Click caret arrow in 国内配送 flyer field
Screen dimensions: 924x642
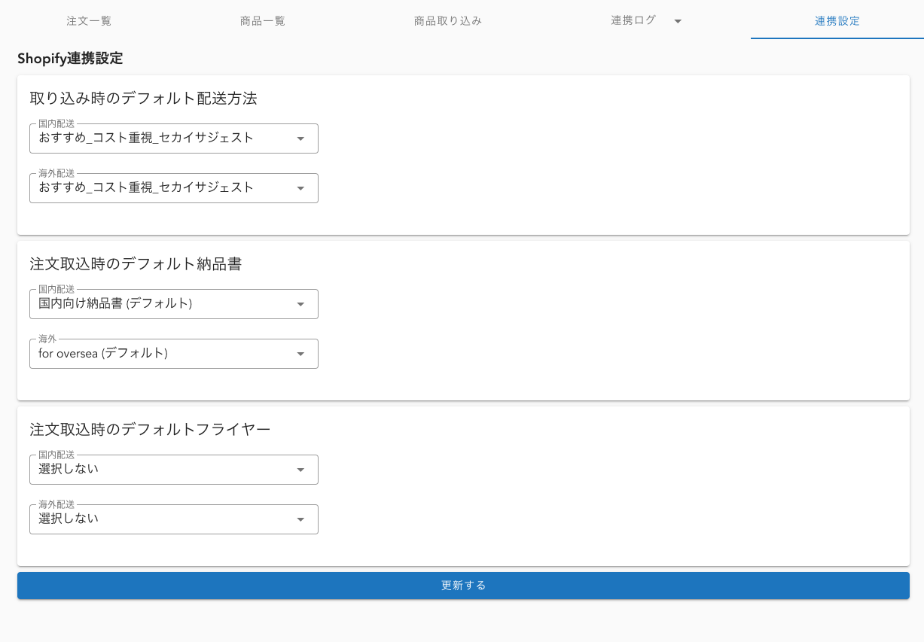[x=300, y=470]
